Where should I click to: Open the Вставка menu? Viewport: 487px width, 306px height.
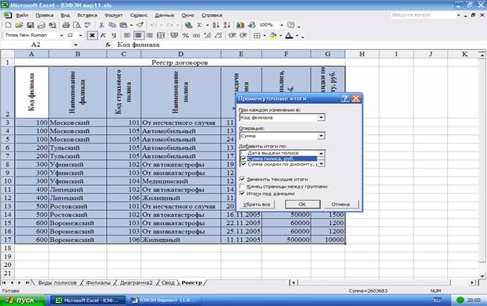[87, 15]
